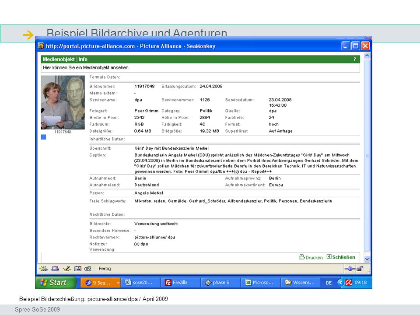
Task: Click the Merkel photo thumbnail
Action: (x=63, y=102)
